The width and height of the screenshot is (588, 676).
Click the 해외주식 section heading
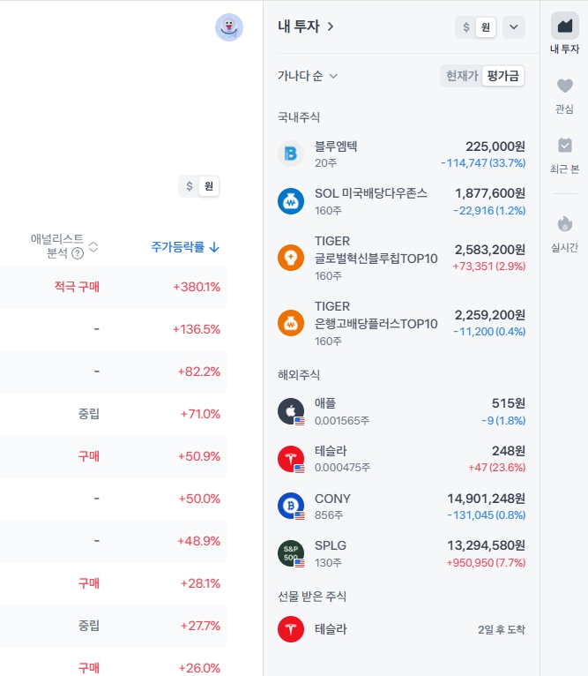(299, 375)
